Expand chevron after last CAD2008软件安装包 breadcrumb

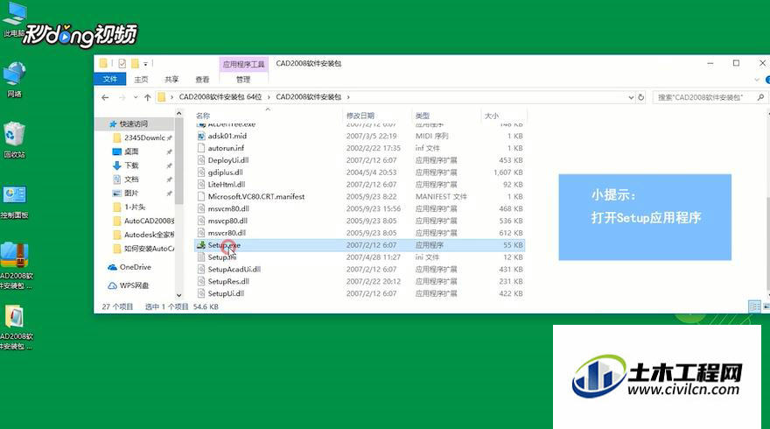348,97
